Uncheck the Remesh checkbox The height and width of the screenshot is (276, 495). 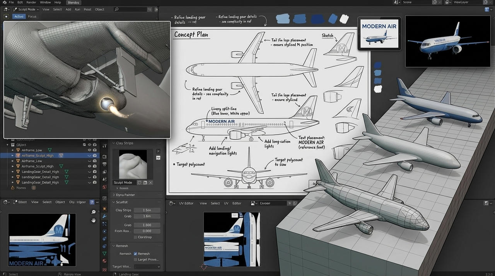[135, 254]
